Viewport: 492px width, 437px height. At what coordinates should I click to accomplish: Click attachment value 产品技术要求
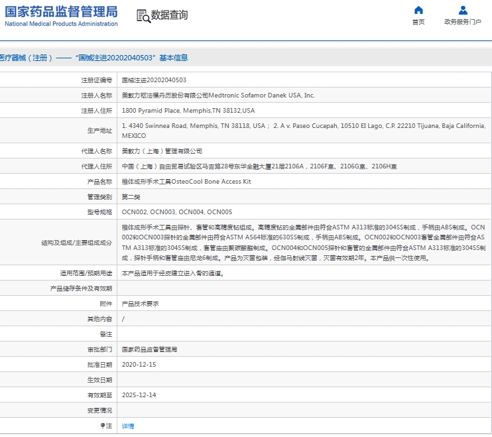click(141, 304)
